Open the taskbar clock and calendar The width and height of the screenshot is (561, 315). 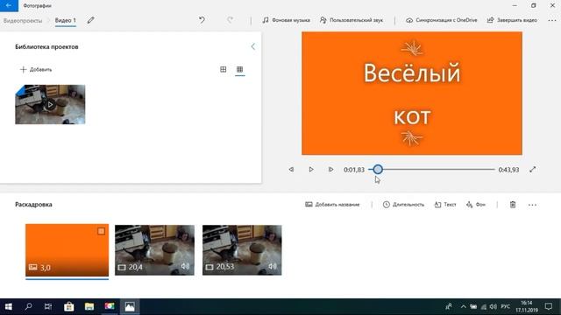[527, 306]
